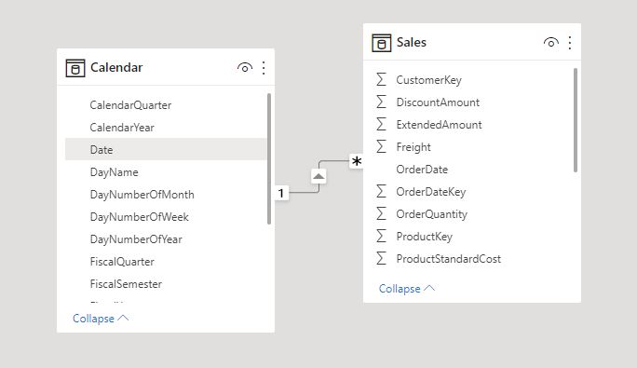
Task: Select the Freight field name
Action: [413, 147]
